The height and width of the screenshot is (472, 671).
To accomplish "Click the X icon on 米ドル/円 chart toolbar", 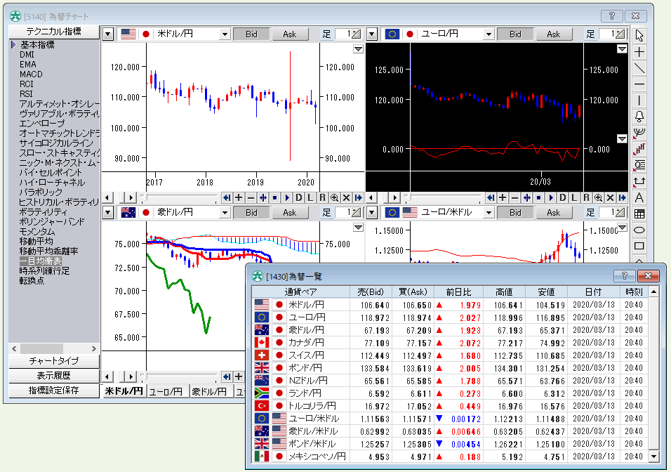I will click(347, 197).
